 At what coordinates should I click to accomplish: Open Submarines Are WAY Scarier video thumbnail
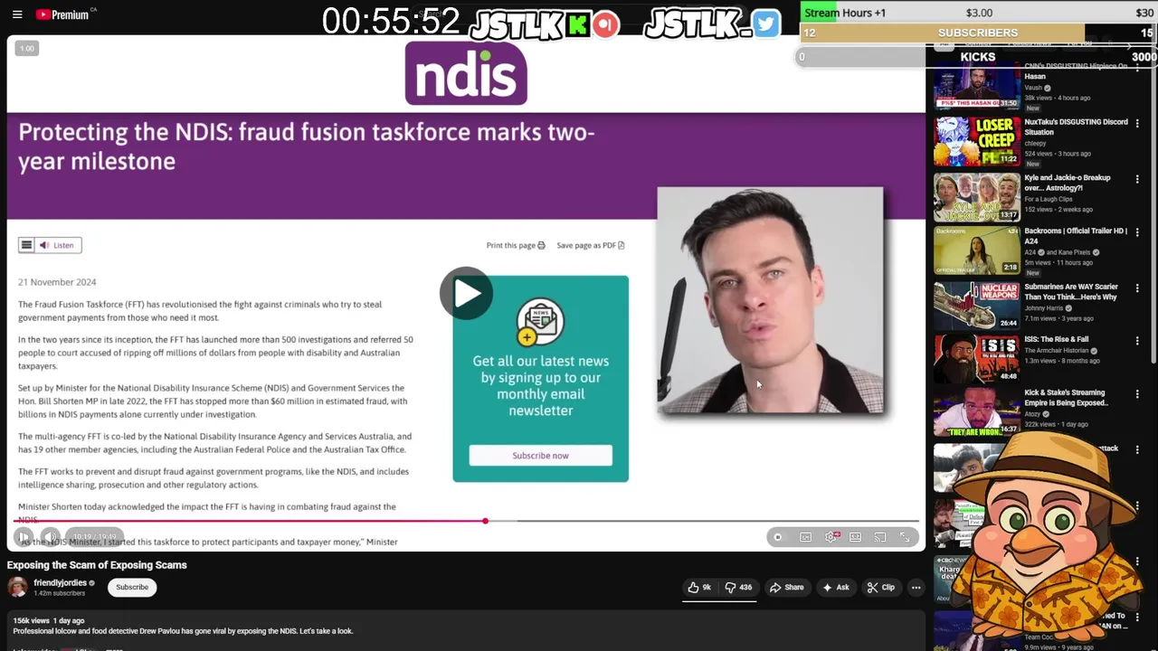[976, 306]
